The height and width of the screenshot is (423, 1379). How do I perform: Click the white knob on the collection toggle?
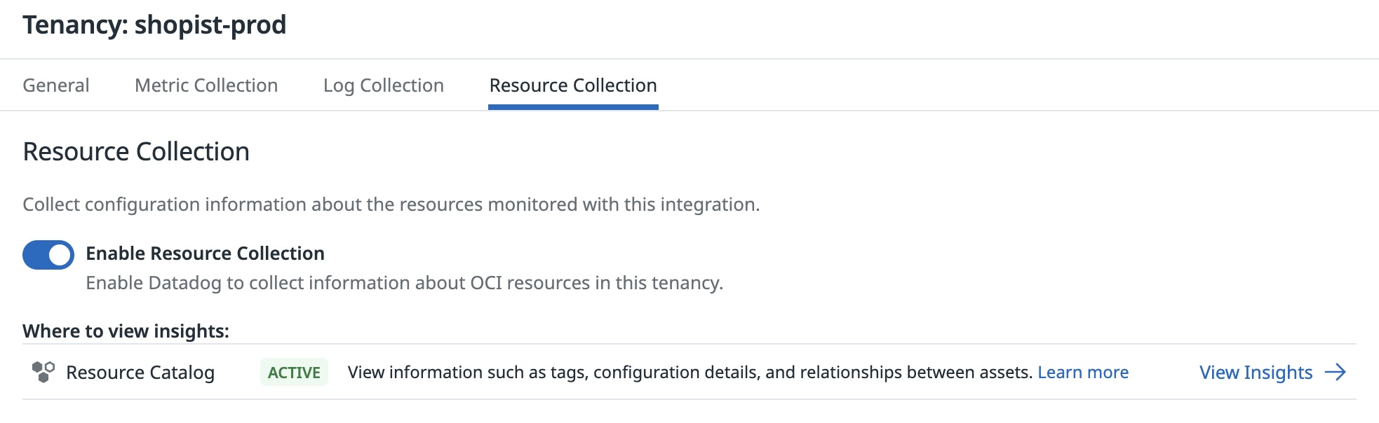point(60,255)
